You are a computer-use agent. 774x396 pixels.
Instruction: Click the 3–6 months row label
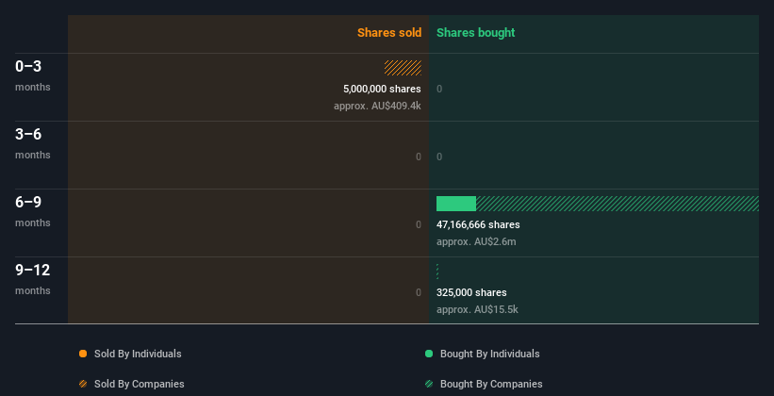coord(33,143)
